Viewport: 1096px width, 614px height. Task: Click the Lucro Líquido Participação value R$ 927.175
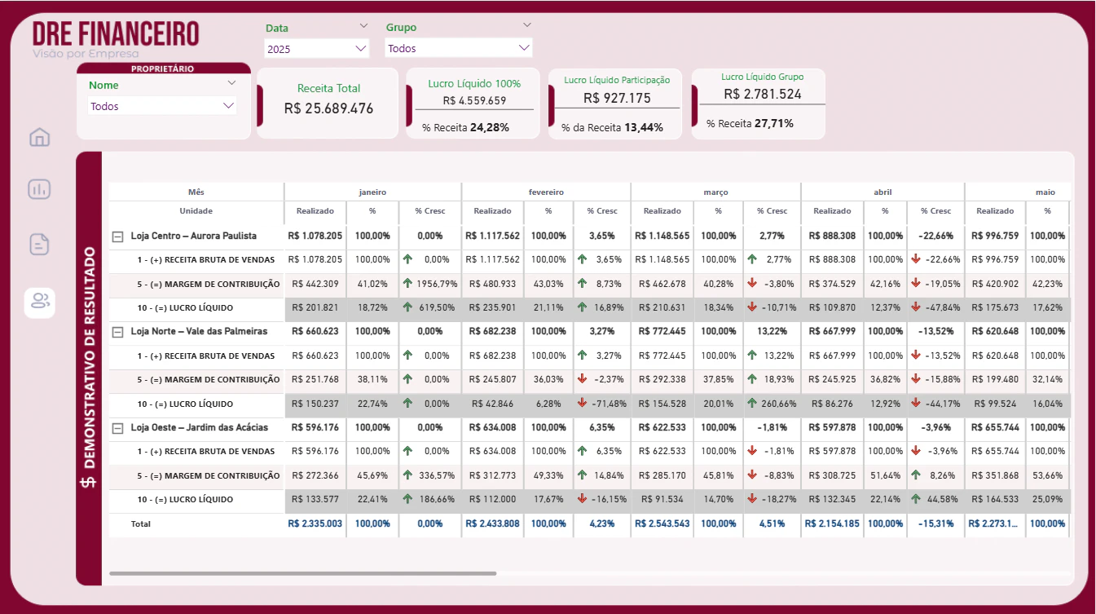[x=617, y=98]
